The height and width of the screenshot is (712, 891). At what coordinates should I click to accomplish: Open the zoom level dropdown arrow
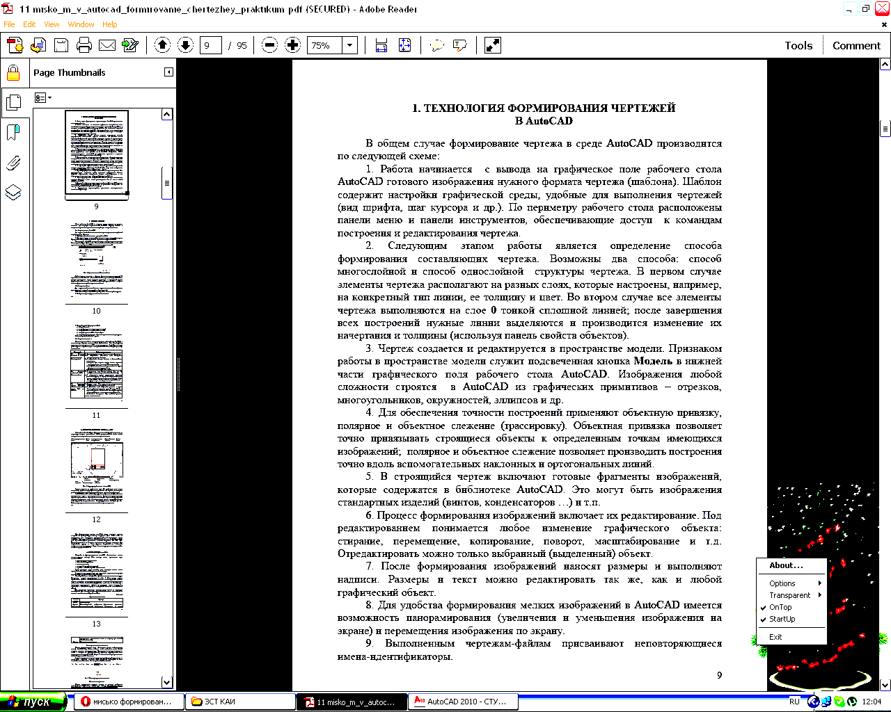[350, 45]
